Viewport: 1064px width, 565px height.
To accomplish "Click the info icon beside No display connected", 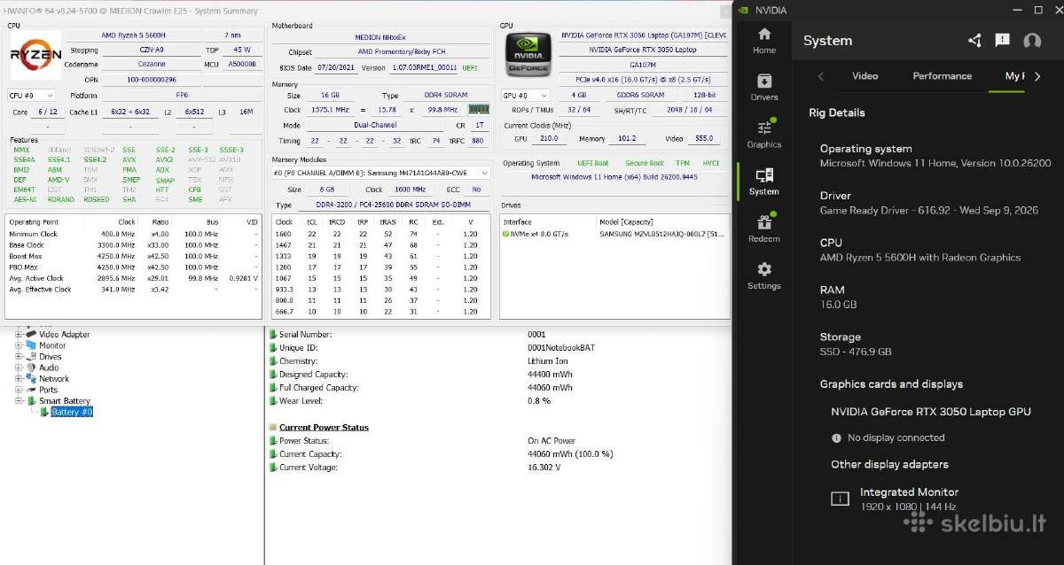I will 836,437.
